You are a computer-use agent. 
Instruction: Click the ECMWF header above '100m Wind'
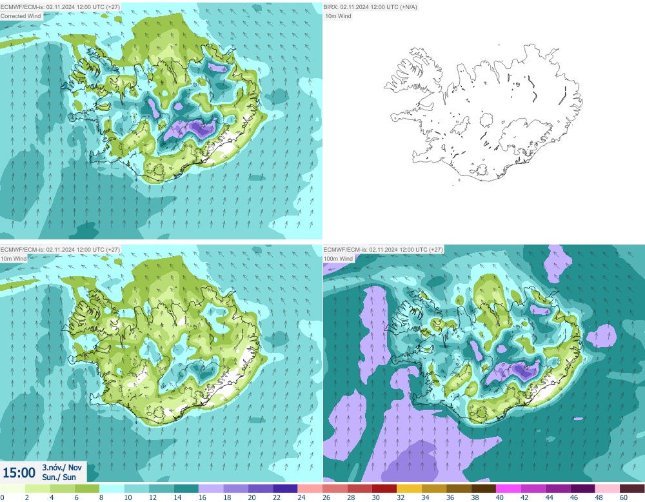[x=383, y=249]
